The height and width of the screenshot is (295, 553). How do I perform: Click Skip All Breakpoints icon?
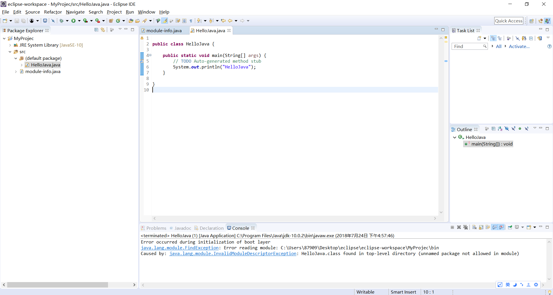coord(53,21)
